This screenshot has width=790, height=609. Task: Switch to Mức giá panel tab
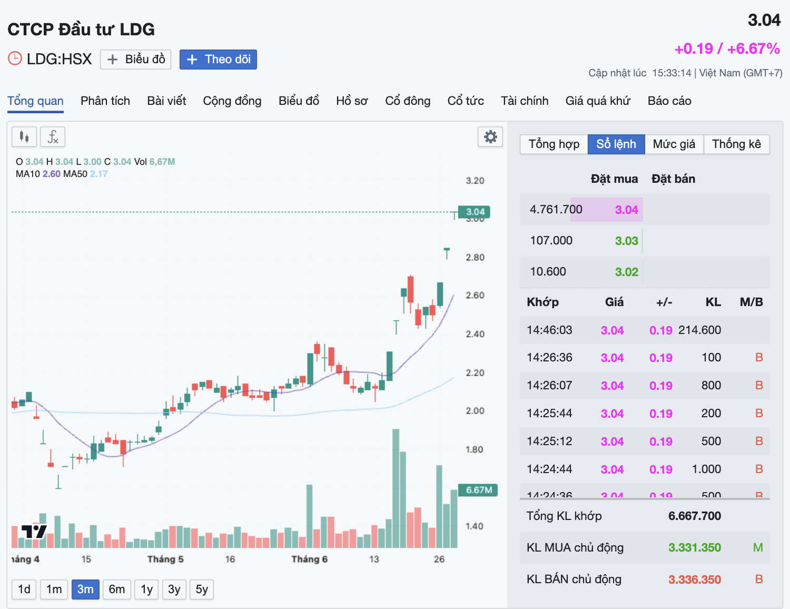tap(674, 144)
